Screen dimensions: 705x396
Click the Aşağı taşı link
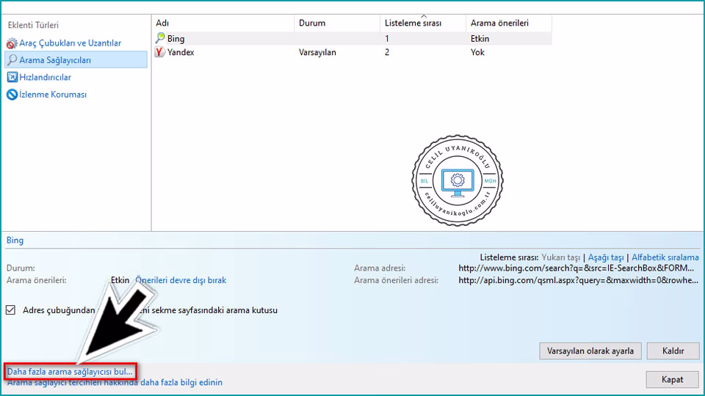click(605, 257)
